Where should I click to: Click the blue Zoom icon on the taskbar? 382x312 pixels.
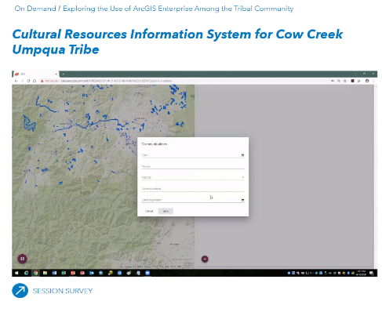147,273
